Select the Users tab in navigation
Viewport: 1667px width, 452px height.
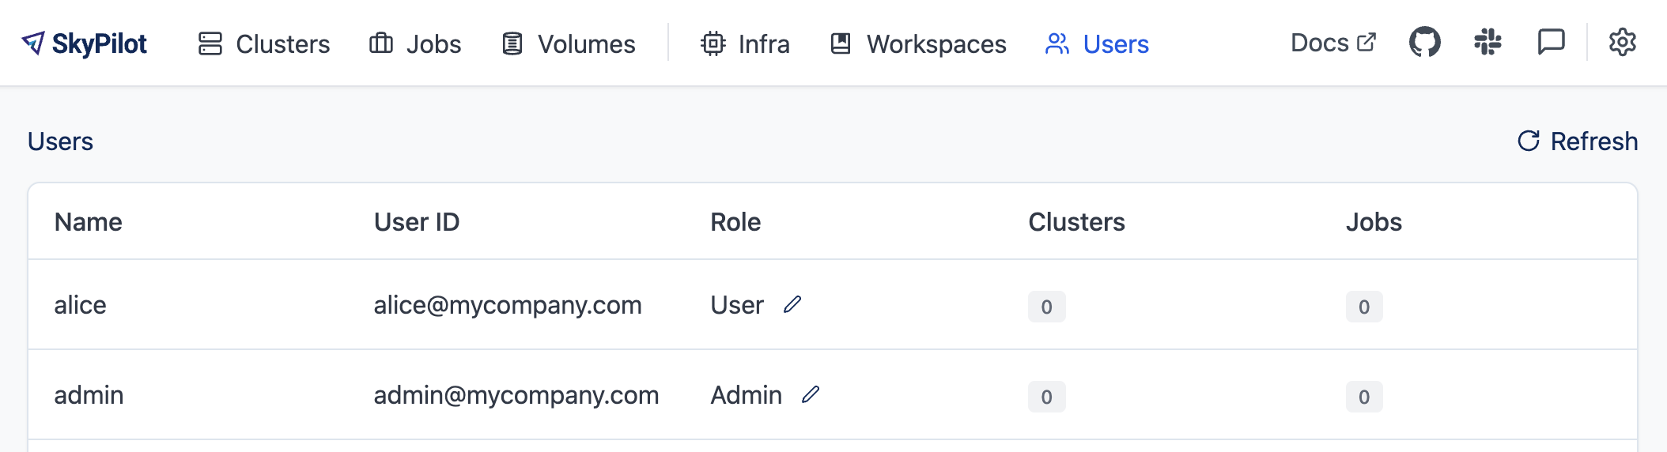click(x=1097, y=43)
